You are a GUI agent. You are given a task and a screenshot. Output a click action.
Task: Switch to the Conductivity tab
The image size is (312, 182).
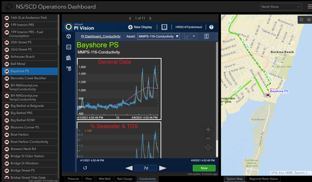[147, 179]
